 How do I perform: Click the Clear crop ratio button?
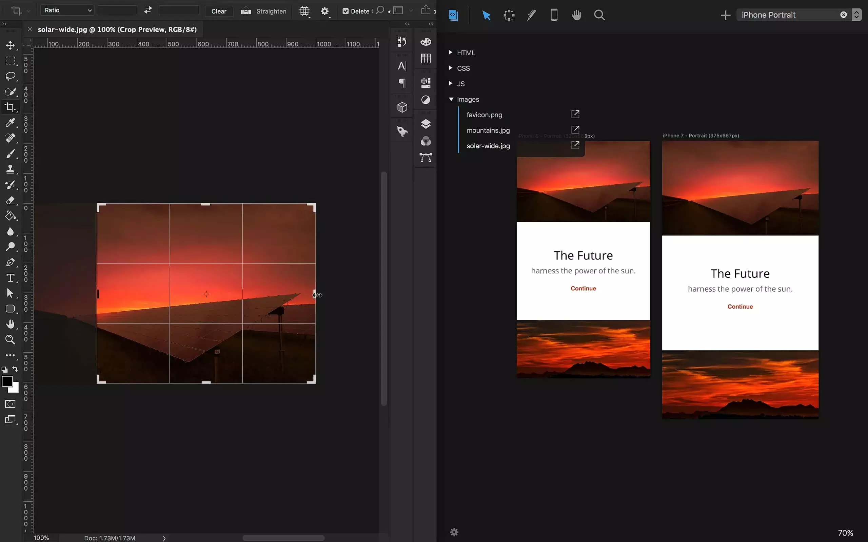point(219,11)
